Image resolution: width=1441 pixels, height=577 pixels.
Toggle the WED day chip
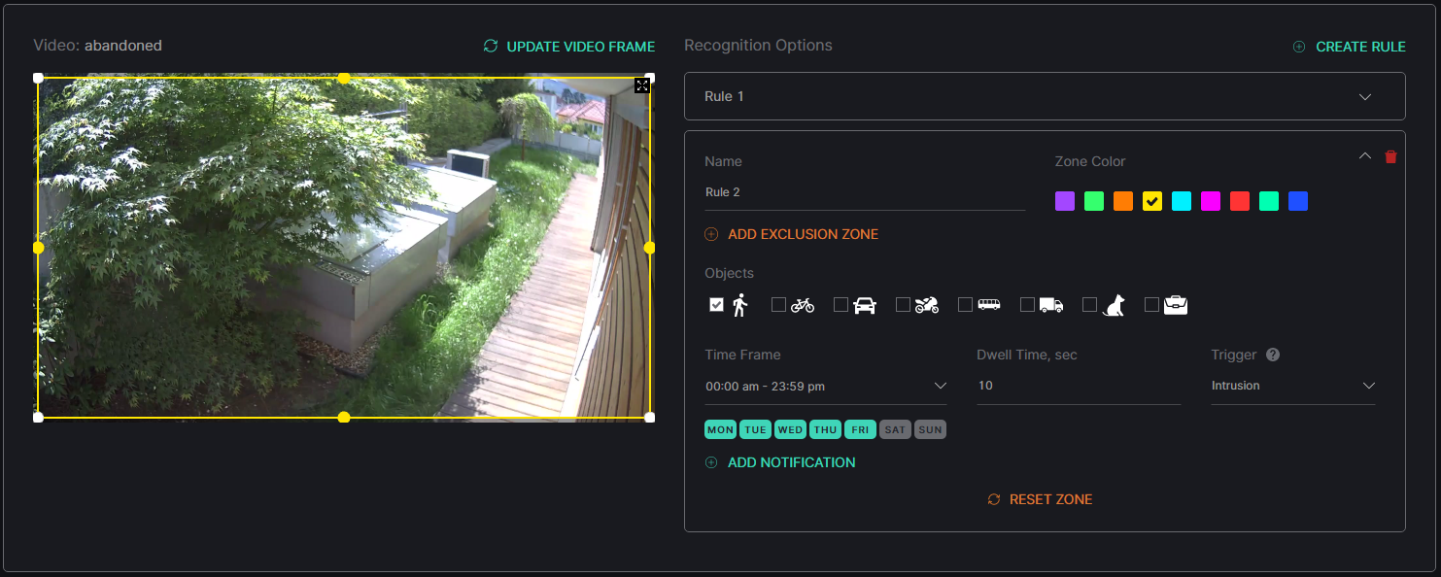791,429
